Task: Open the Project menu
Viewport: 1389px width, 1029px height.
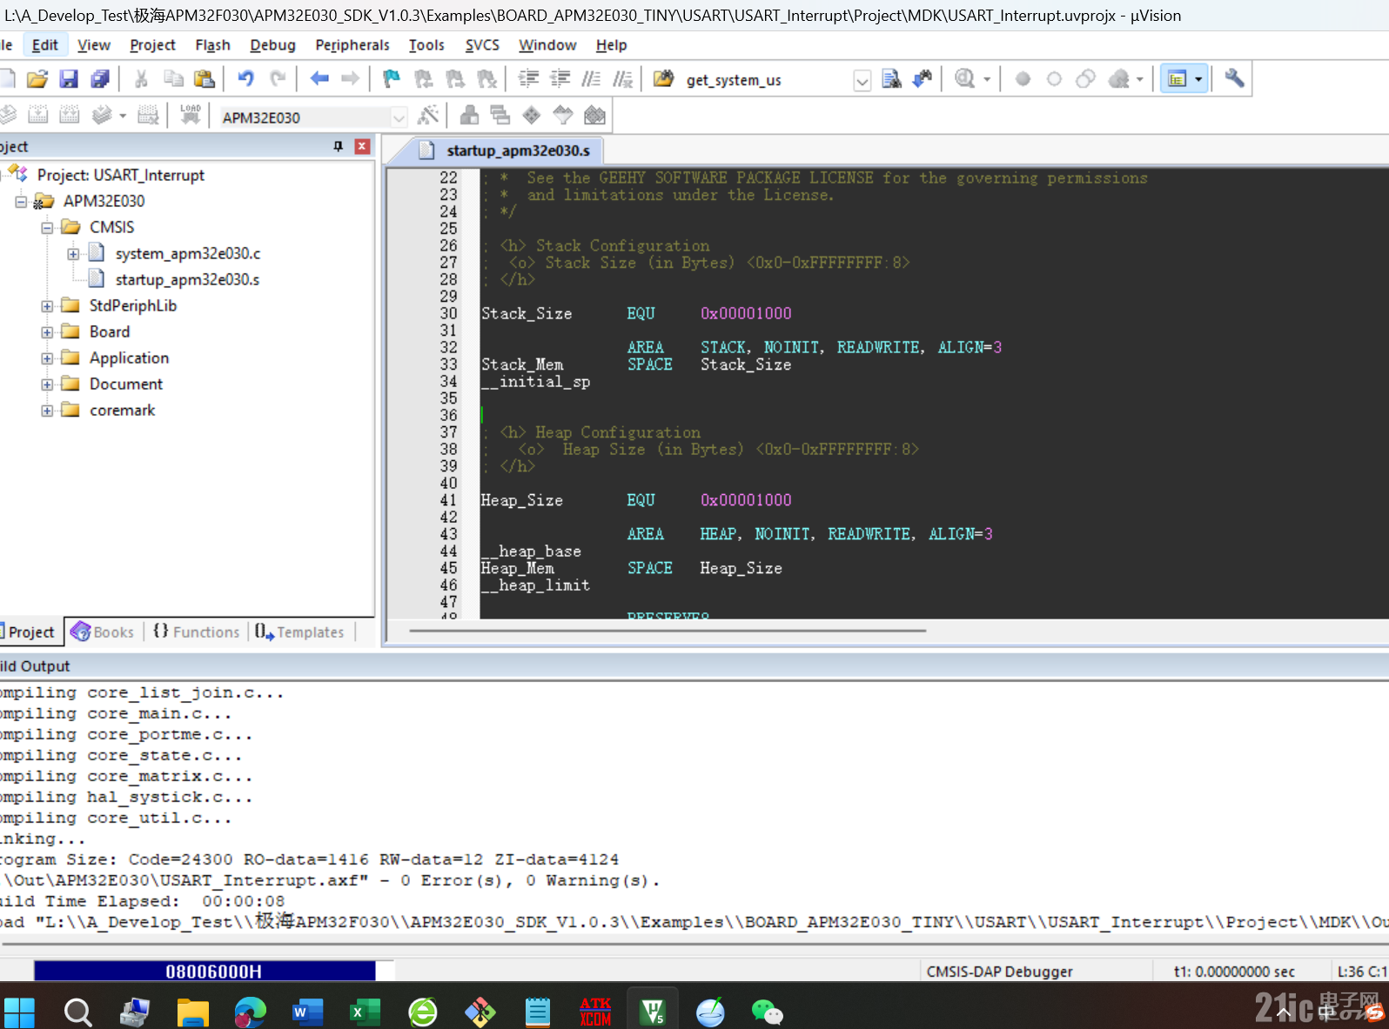Action: tap(152, 45)
